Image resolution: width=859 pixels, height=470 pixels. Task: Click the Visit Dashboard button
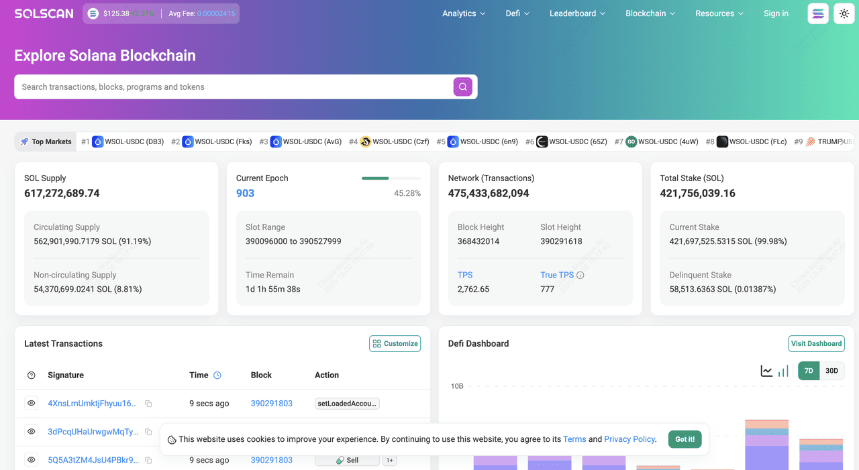(x=816, y=343)
